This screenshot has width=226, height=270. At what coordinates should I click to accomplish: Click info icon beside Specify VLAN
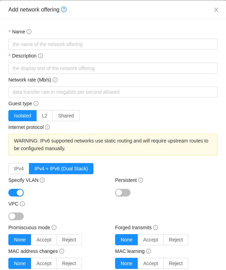click(x=42, y=180)
